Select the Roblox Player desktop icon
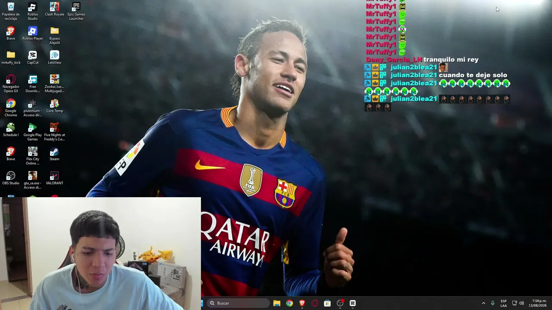Image resolution: width=552 pixels, height=310 pixels. click(32, 33)
